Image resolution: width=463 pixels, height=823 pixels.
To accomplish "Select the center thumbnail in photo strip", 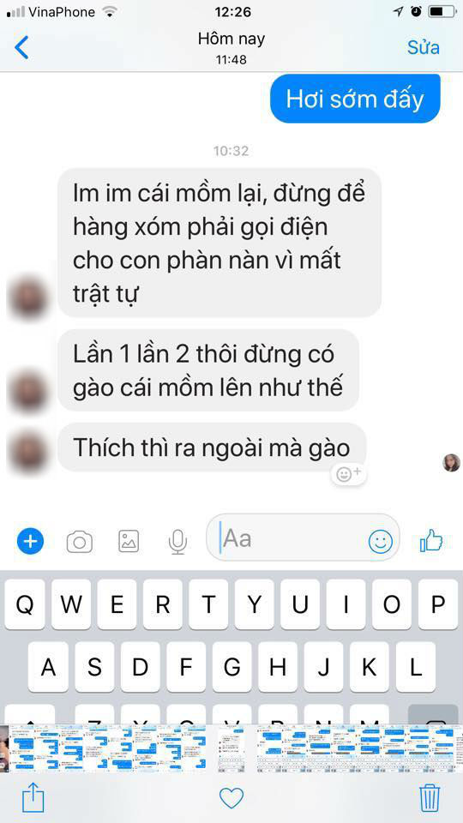I will pyautogui.click(x=231, y=748).
